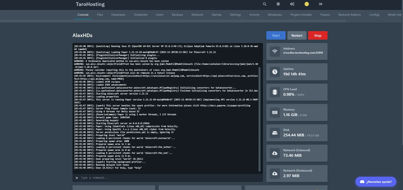403x190 pixels.
Task: Click the Discord icon in help button
Action: (x=362, y=182)
